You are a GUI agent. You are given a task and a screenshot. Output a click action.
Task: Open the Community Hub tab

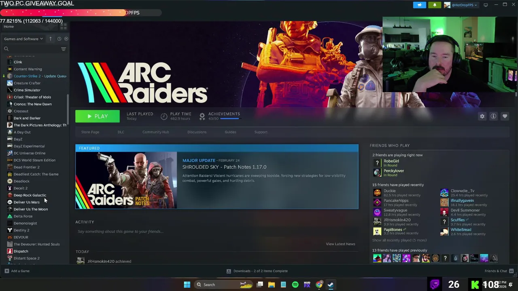[155, 132]
